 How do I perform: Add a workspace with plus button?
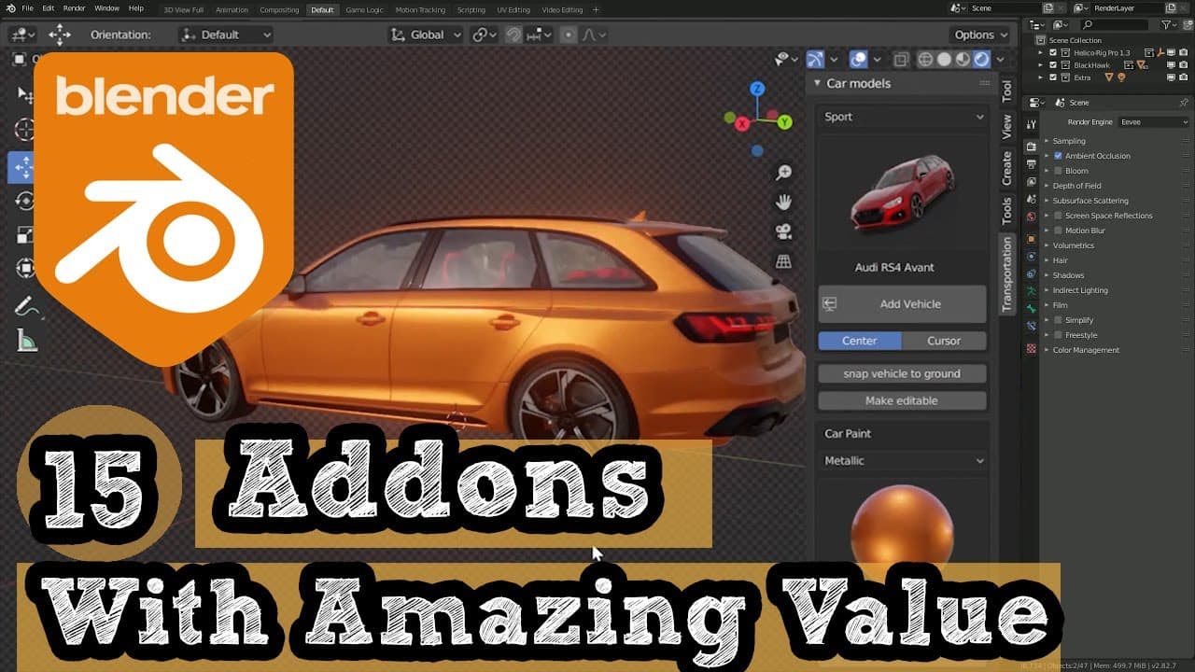tap(596, 9)
